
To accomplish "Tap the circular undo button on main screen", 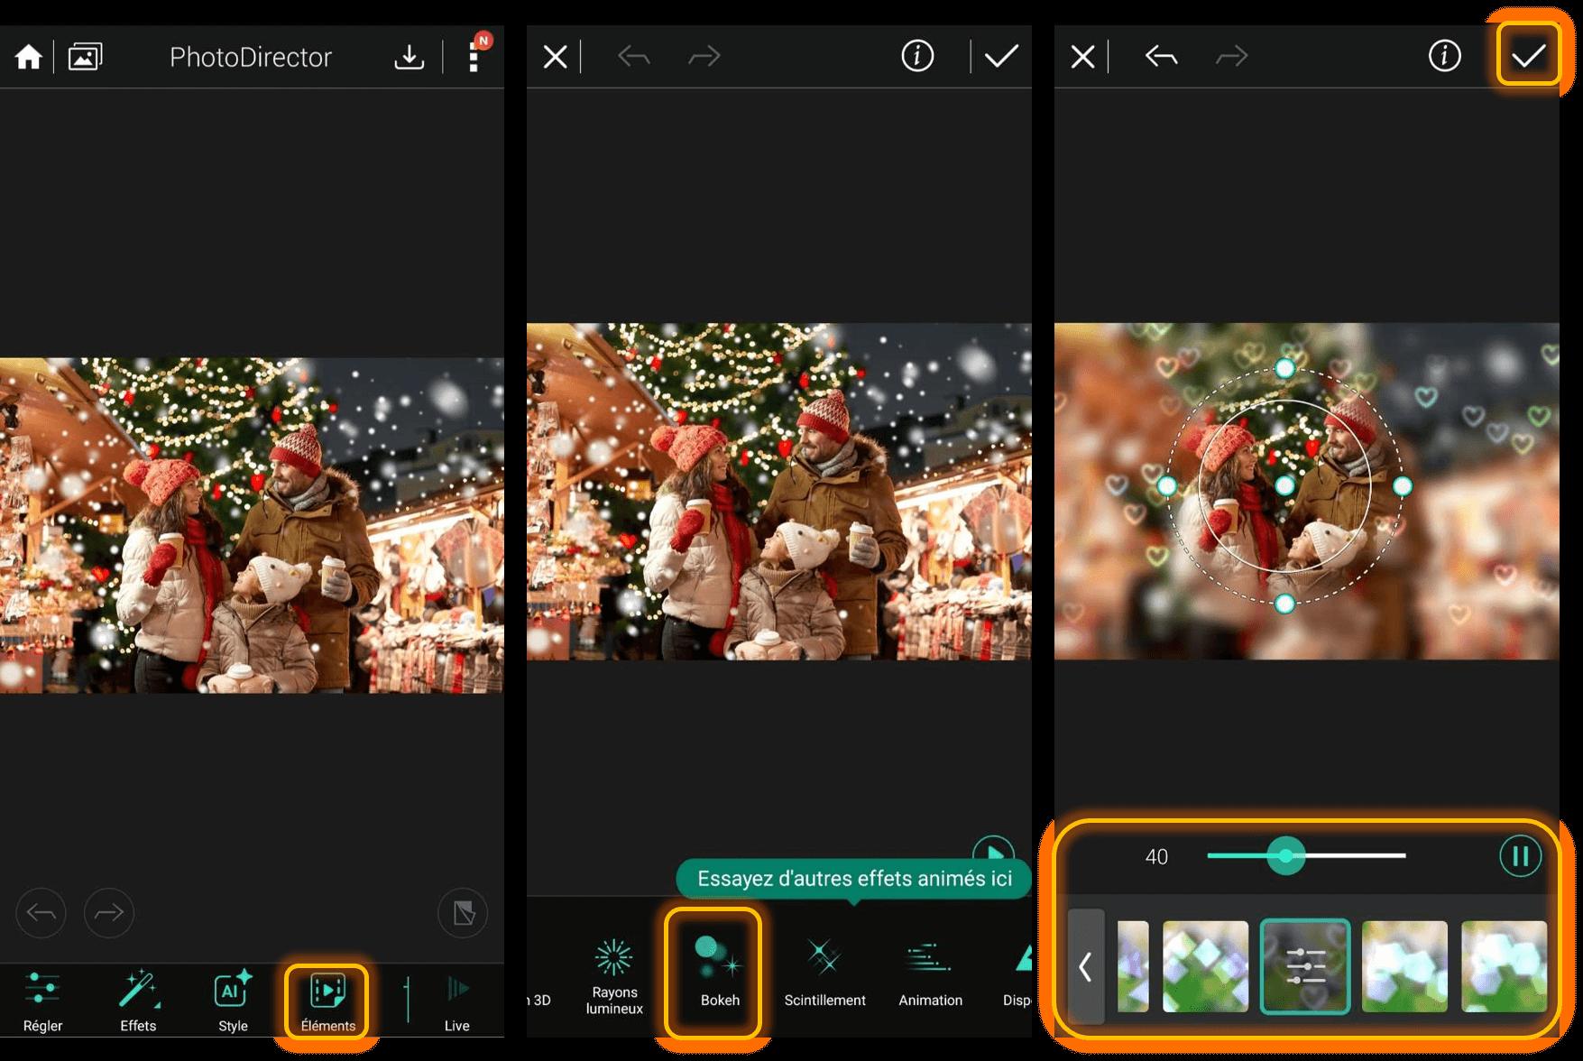I will 41,913.
